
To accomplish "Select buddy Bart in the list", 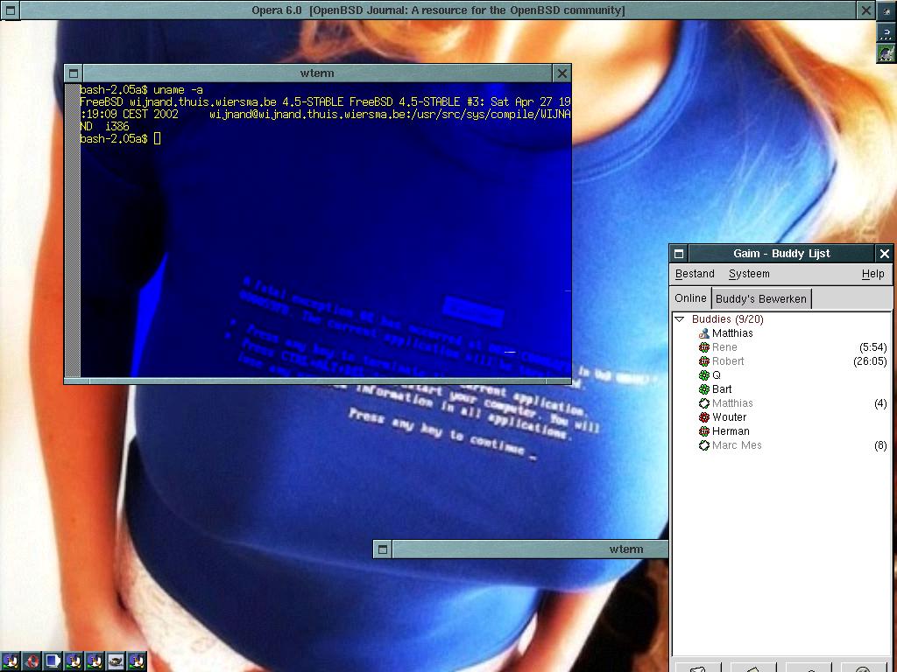I will (x=722, y=389).
